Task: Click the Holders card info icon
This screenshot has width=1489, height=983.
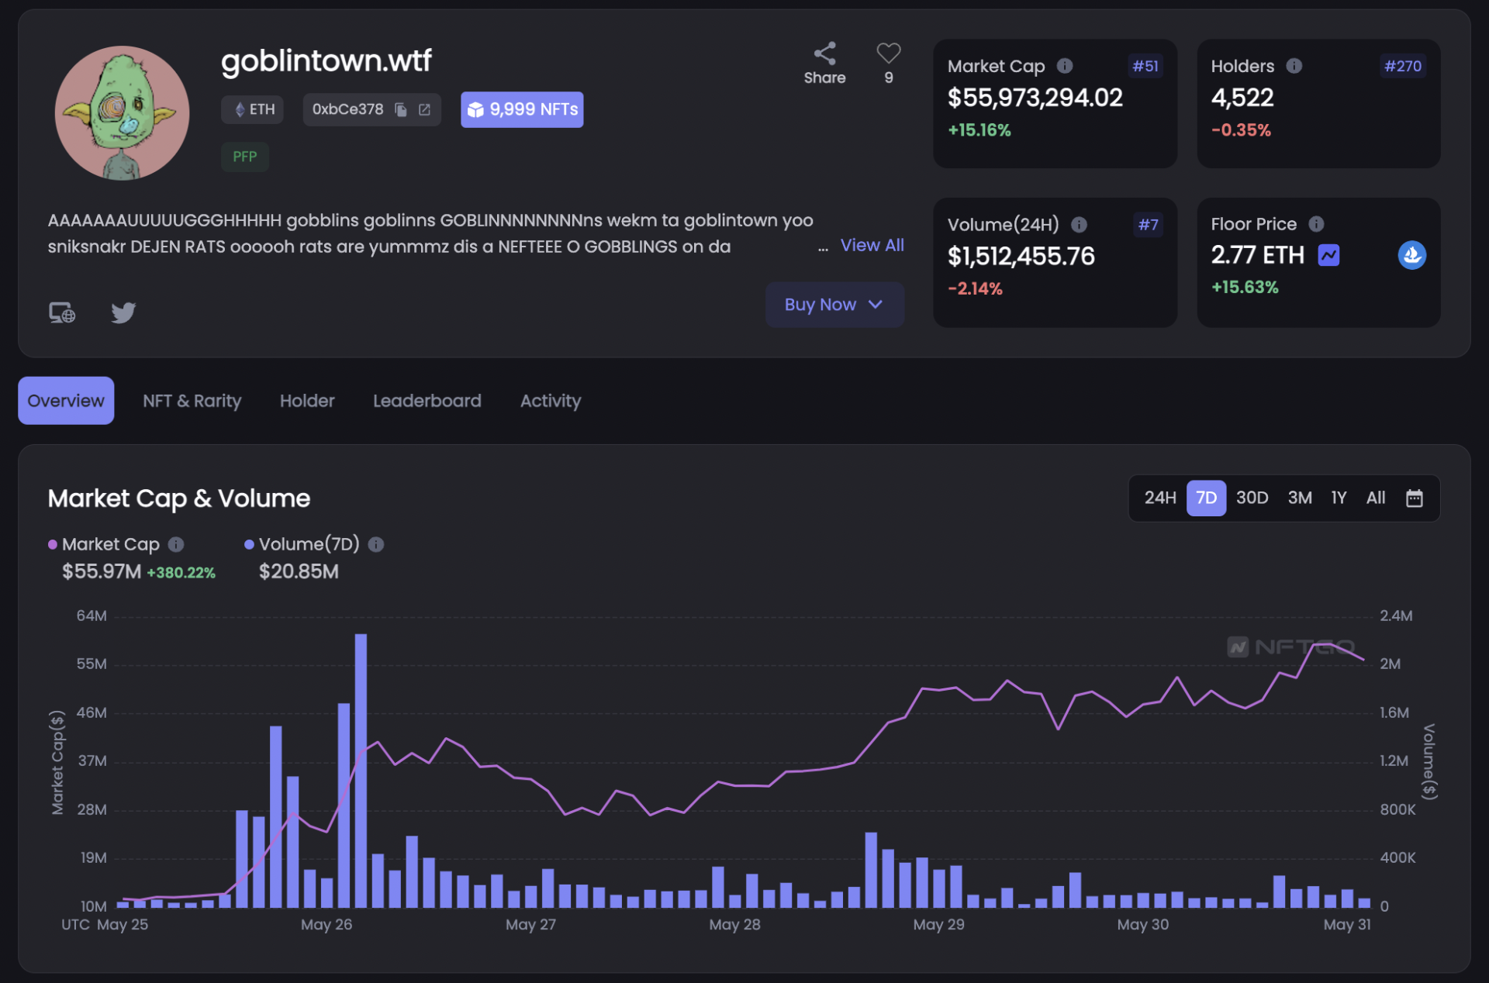Action: click(x=1294, y=67)
